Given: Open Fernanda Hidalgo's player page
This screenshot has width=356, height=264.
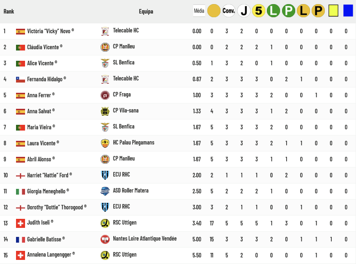Looking at the screenshot, I should [45, 79].
